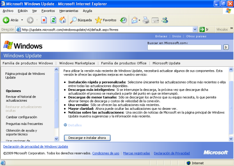Click the Atrás back arrow icon
The width and height of the screenshot is (234, 166).
[6, 20]
